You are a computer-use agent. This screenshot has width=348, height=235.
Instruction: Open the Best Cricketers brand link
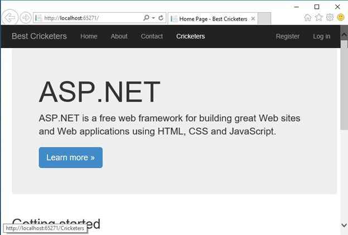pos(39,36)
